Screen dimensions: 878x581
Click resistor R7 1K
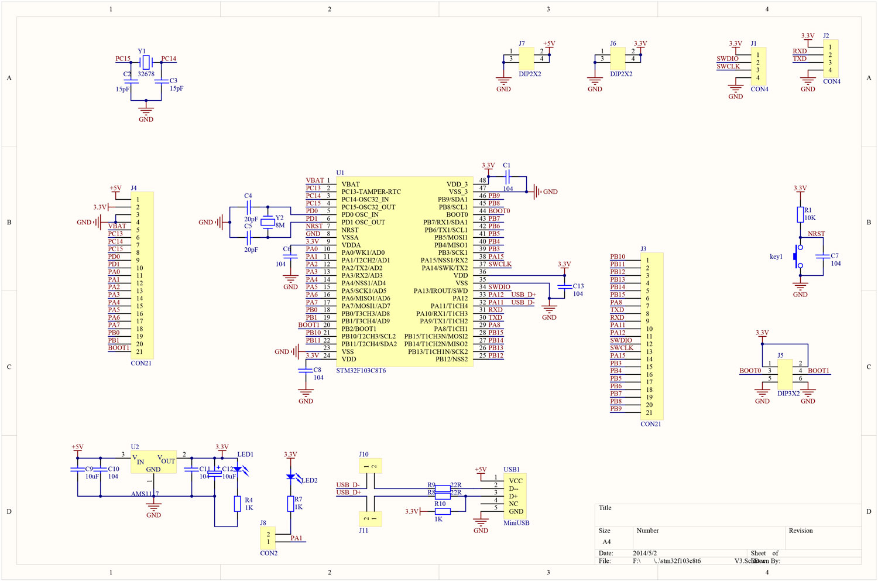coord(291,504)
